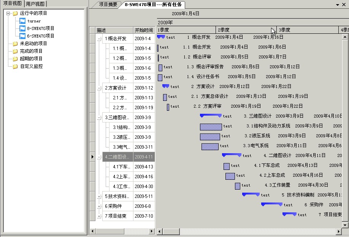
Task: Click the 7 项目结束 summary bar
Action: tap(289, 214)
